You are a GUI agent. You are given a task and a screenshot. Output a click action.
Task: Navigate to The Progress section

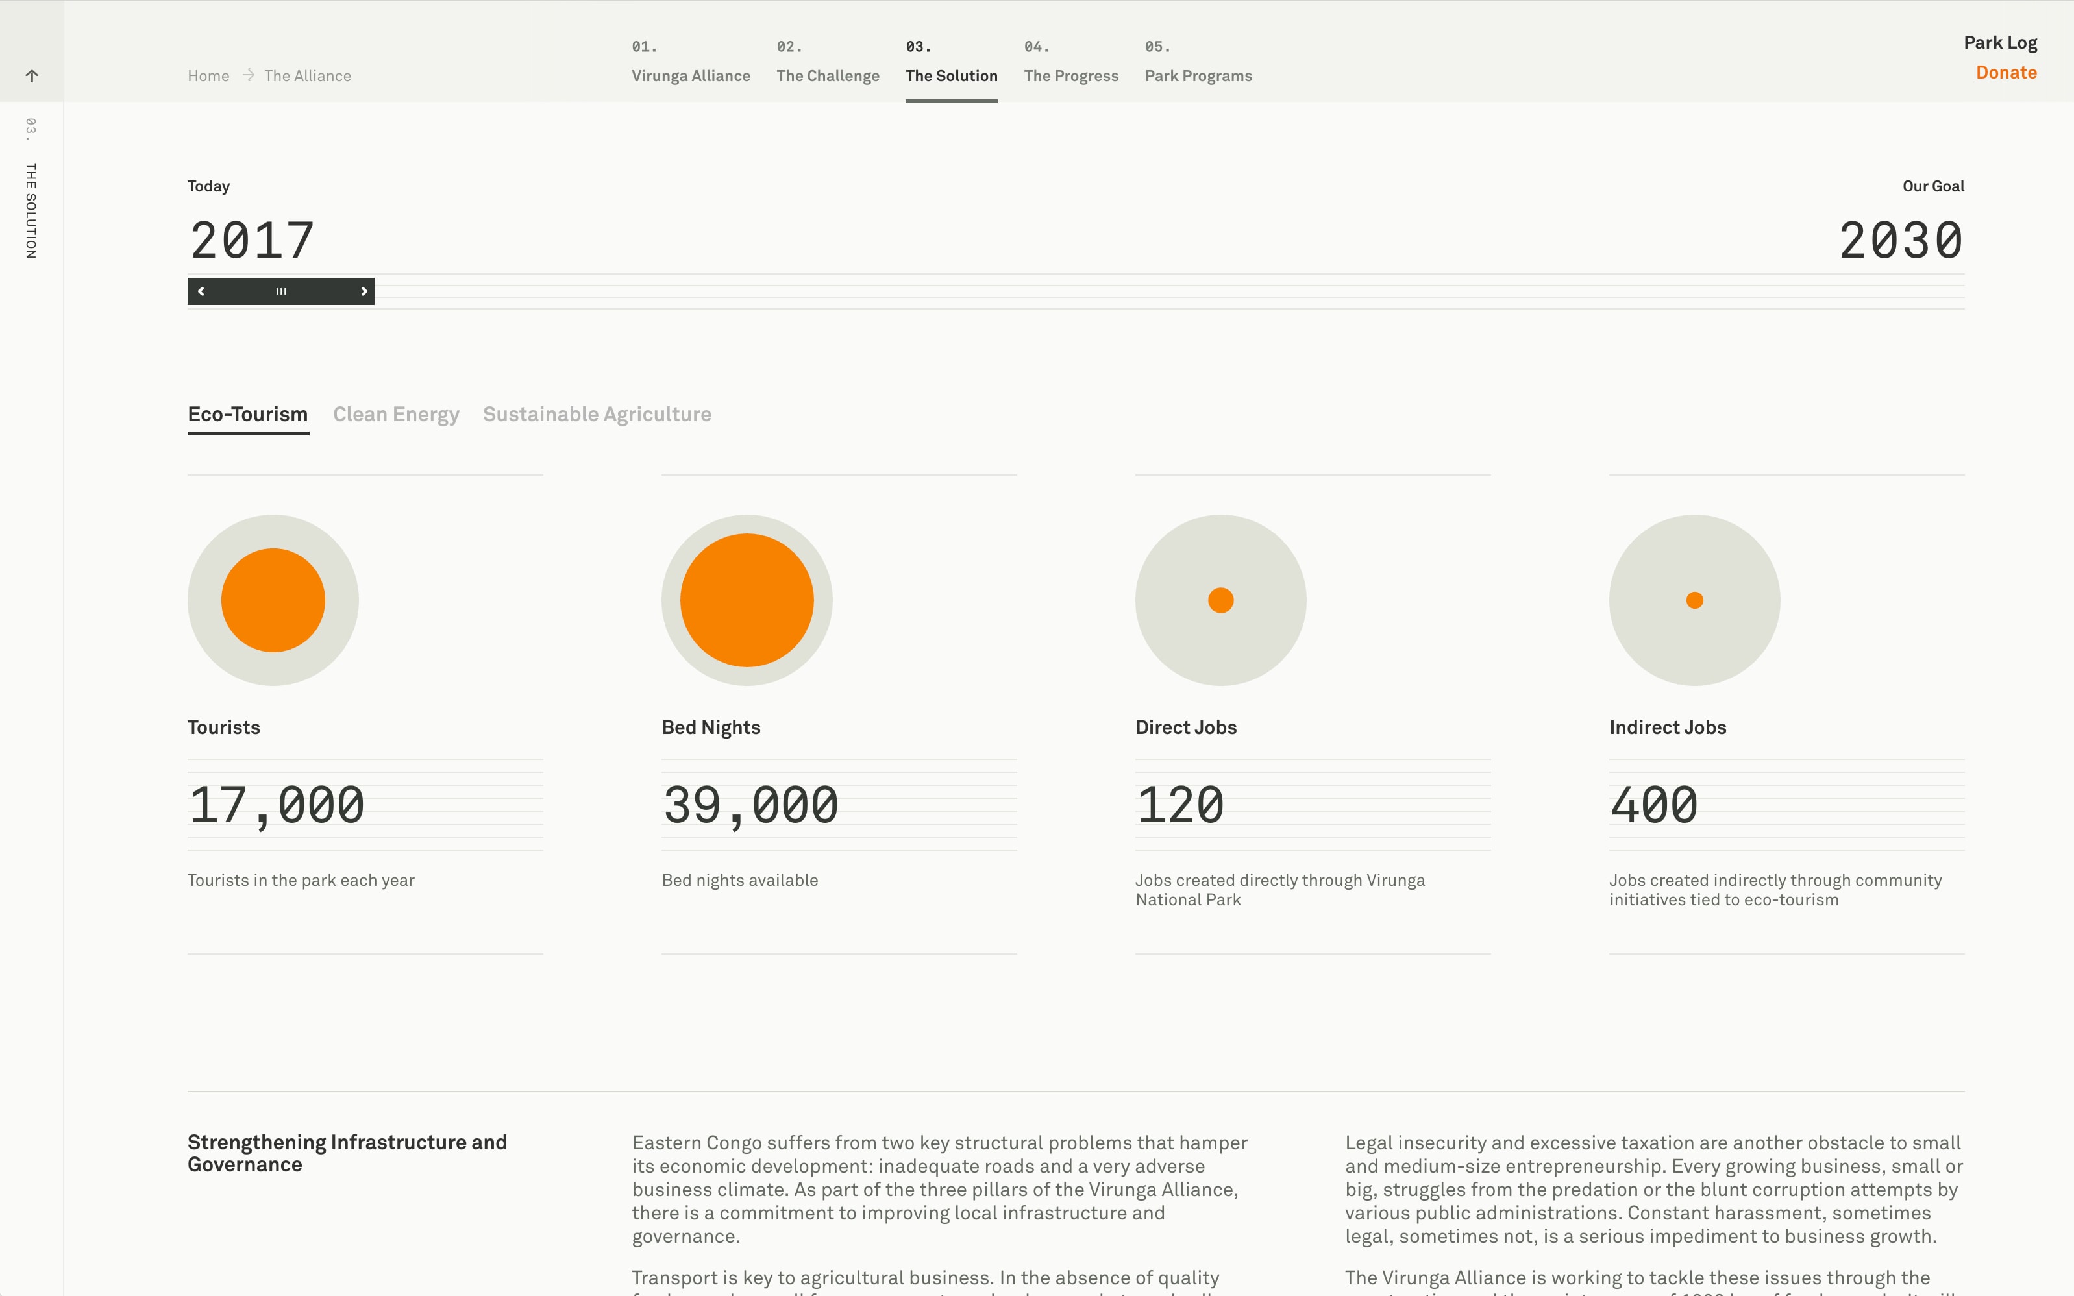(x=1071, y=75)
